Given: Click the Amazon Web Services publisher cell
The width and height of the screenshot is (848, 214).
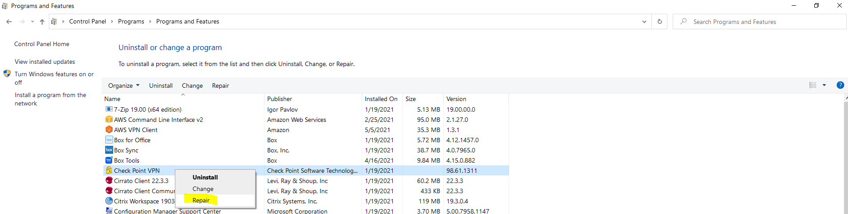Looking at the screenshot, I should (x=296, y=120).
